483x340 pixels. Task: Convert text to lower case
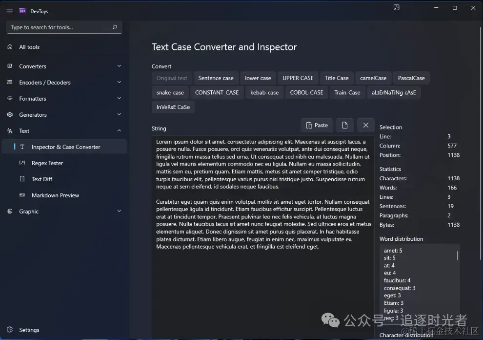(x=258, y=78)
